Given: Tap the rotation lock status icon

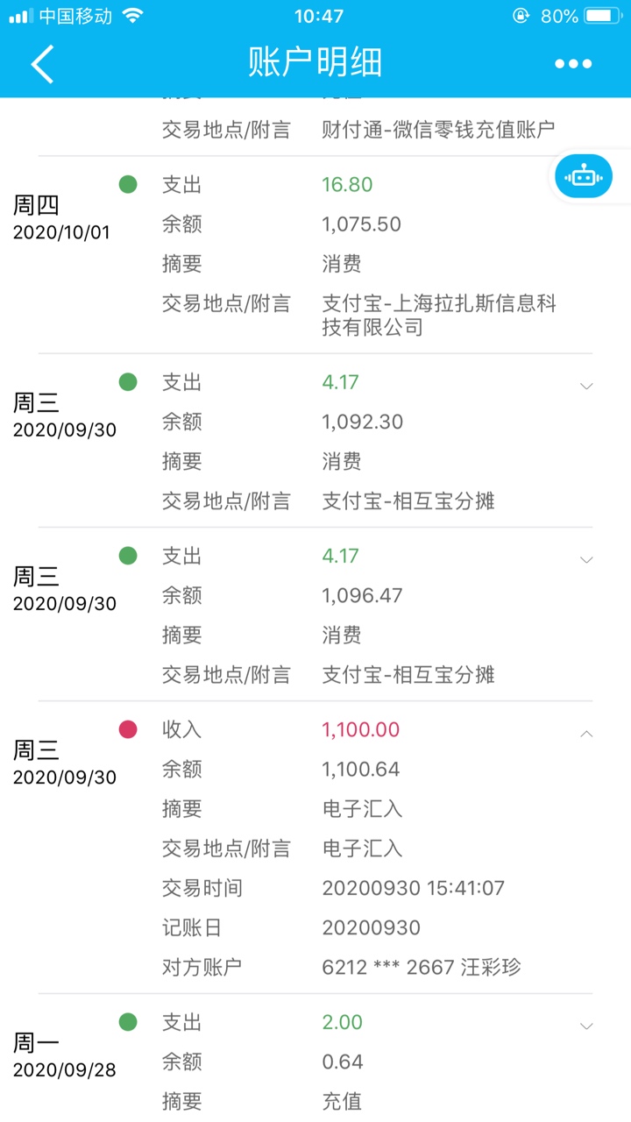Looking at the screenshot, I should click(x=521, y=16).
